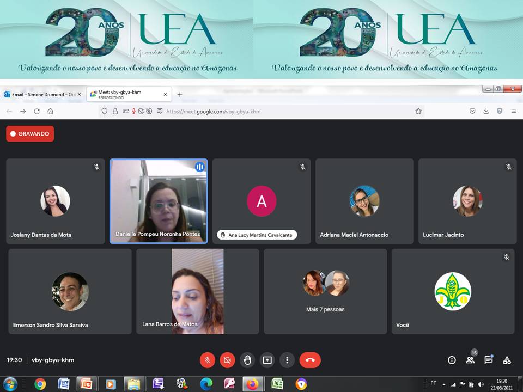Screen dimensions: 523x392
Task: Close the Email – Simone Drumond tab
Action: [x=79, y=94]
